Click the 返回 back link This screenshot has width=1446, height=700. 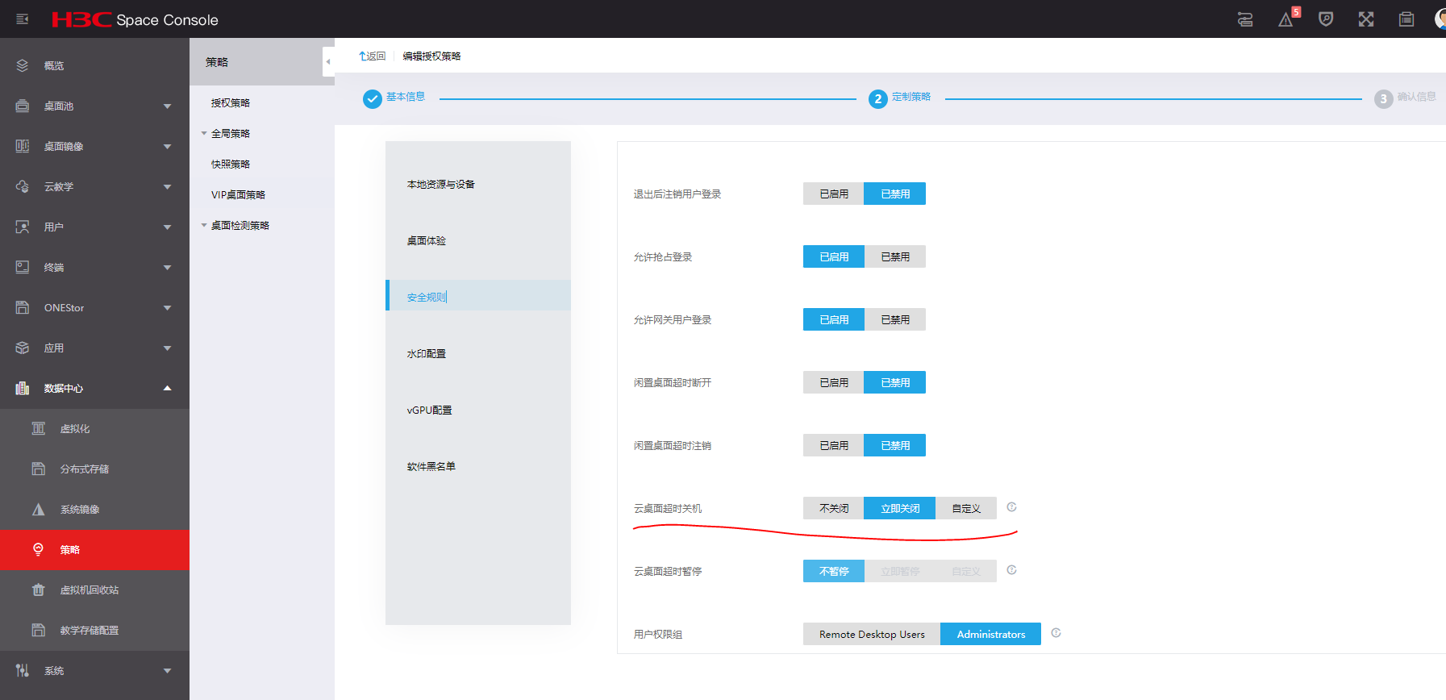pyautogui.click(x=373, y=56)
